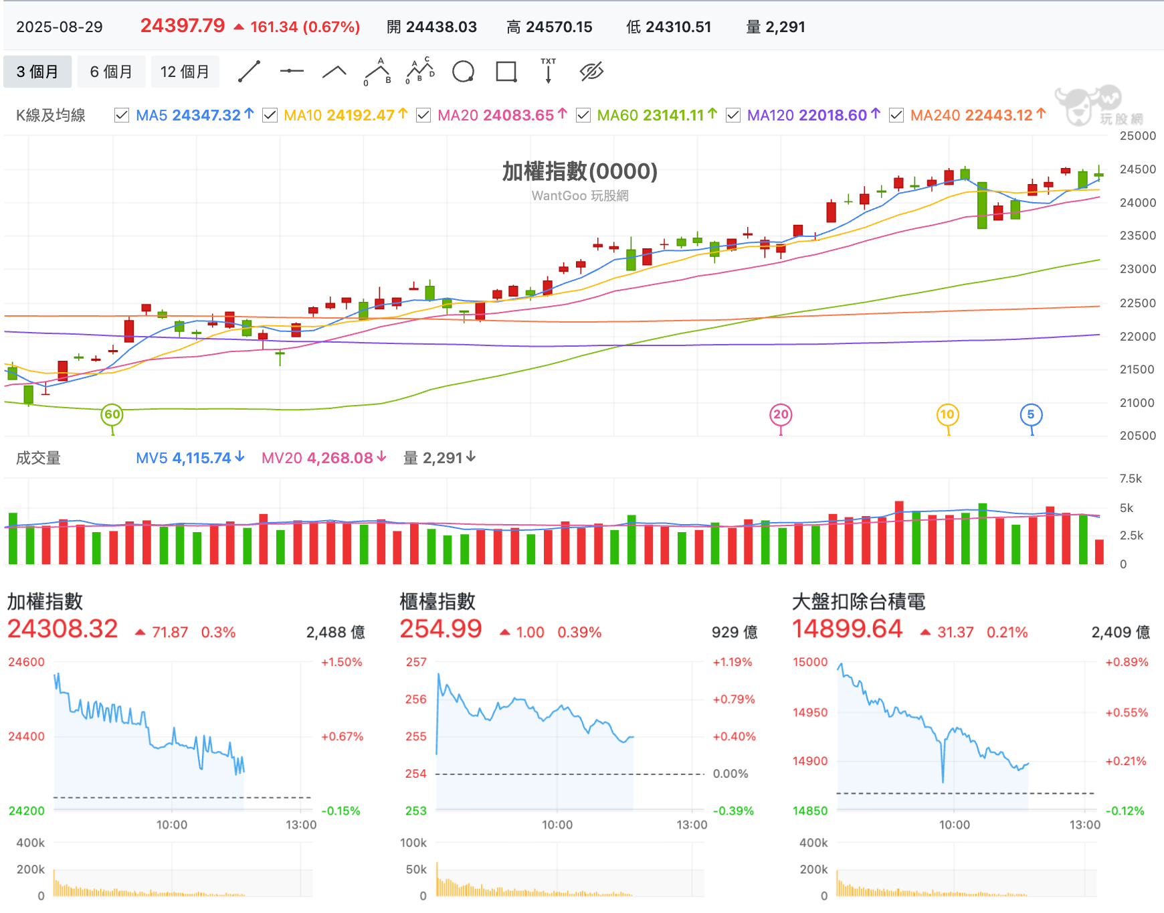The image size is (1164, 913).
Task: Disable the MA240 moving average line
Action: coord(896,116)
